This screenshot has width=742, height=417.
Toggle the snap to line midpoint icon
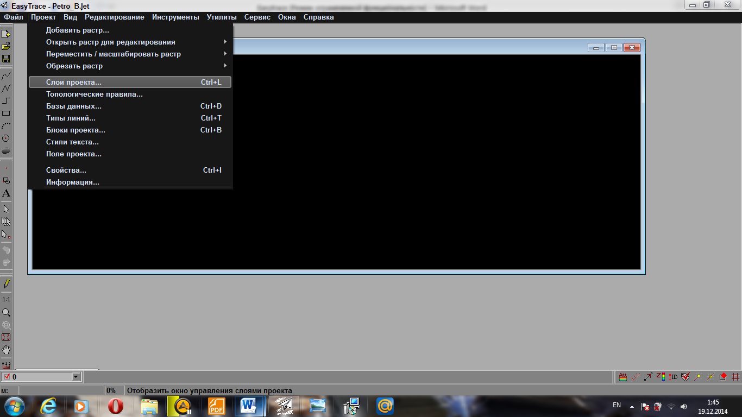click(x=710, y=376)
